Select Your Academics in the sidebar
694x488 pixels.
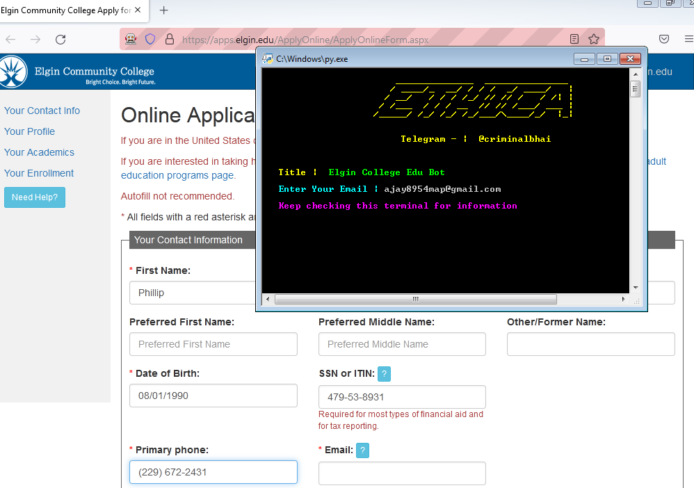[39, 152]
